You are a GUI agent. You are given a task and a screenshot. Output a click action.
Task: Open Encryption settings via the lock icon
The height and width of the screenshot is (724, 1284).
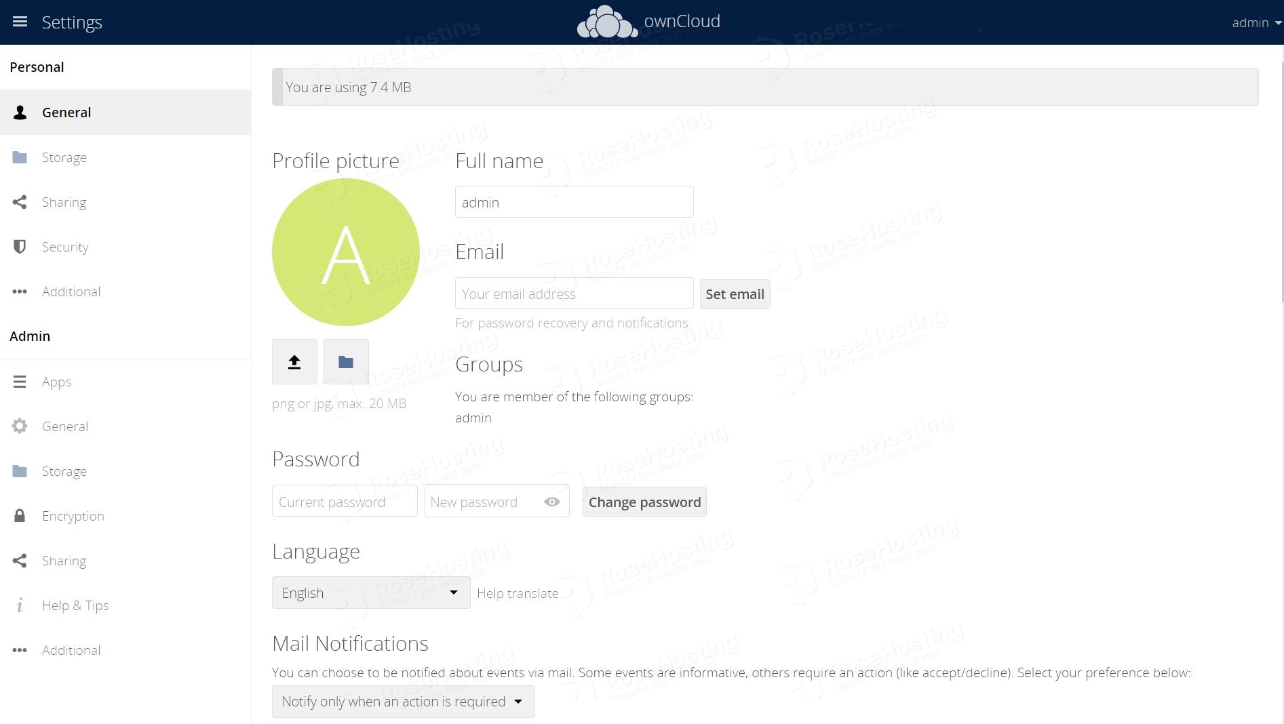pyautogui.click(x=19, y=516)
